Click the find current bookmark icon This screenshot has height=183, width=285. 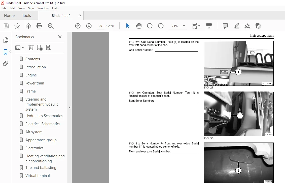click(48, 48)
